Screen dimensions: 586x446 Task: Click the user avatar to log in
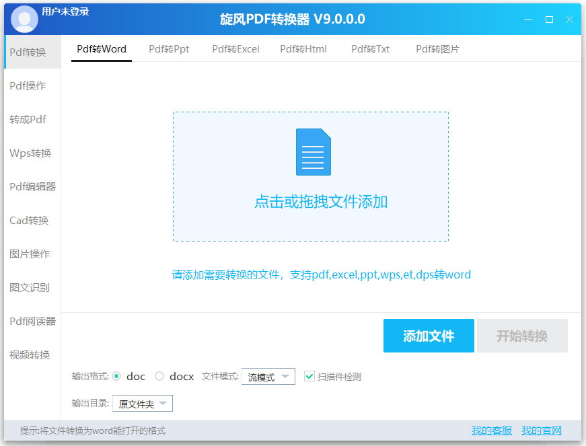pyautogui.click(x=24, y=18)
